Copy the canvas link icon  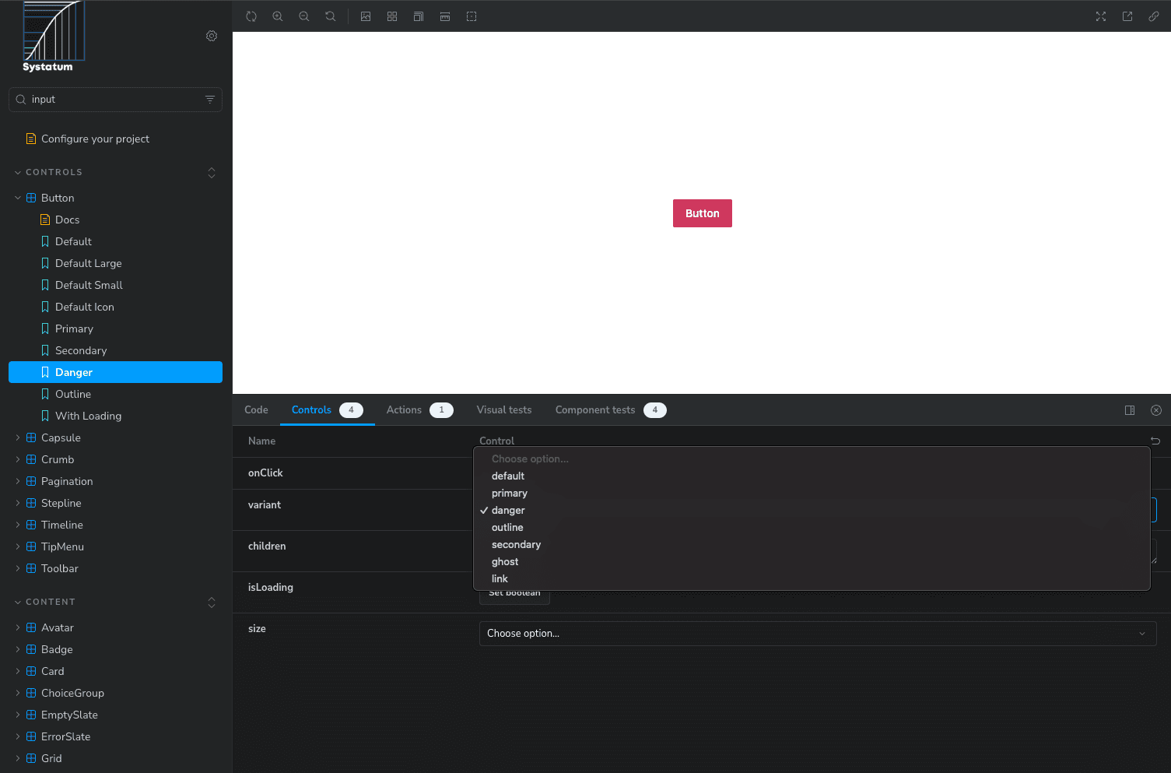[1154, 16]
